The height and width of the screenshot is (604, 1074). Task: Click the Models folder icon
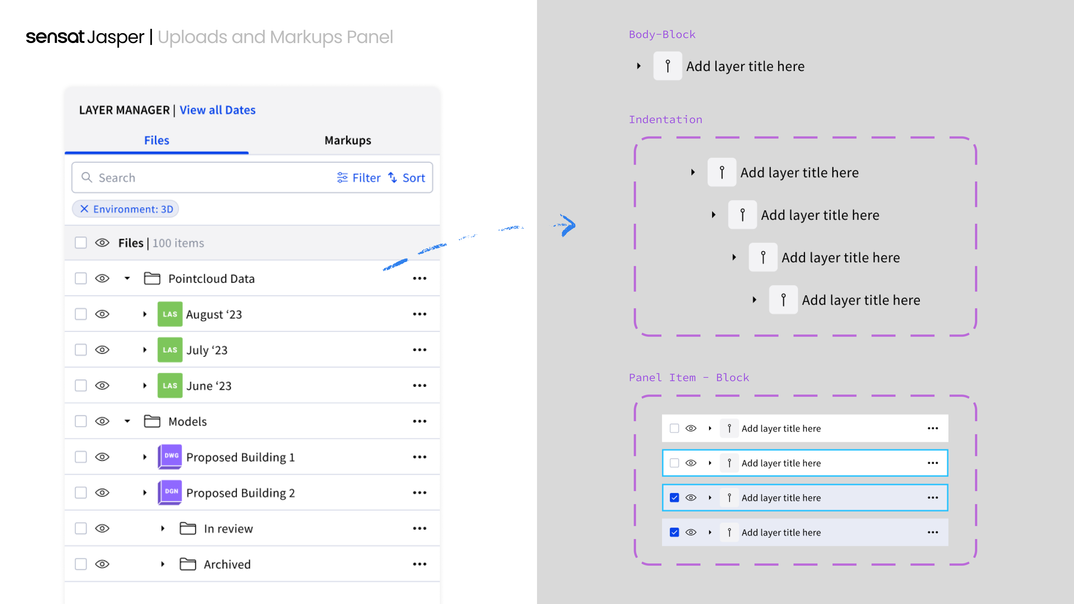coord(152,421)
